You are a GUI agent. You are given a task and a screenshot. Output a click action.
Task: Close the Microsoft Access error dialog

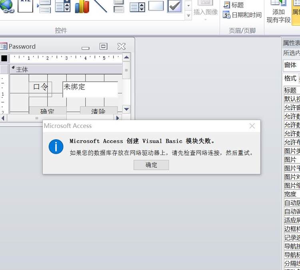pyautogui.click(x=252, y=126)
